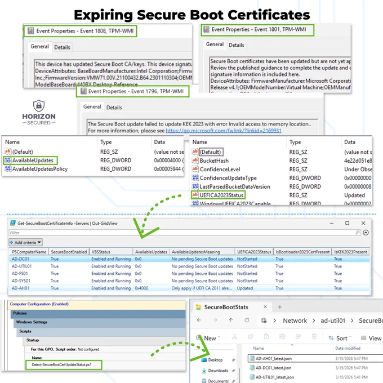The width and height of the screenshot is (383, 383).
Task: Refresh the SecureBootStats folder view
Action: [x=247, y=320]
